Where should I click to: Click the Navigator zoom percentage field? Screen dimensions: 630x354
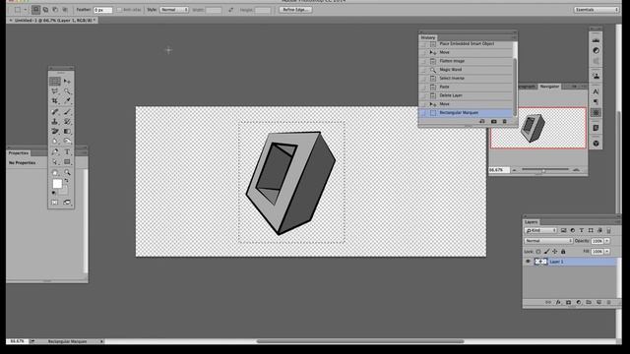[x=499, y=170]
